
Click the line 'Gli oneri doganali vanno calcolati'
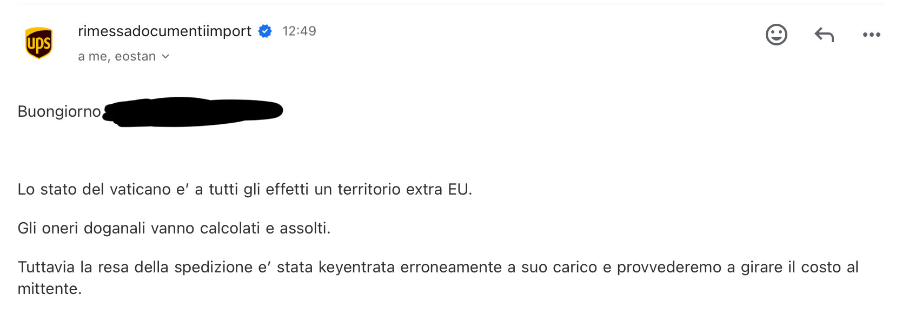point(139,228)
